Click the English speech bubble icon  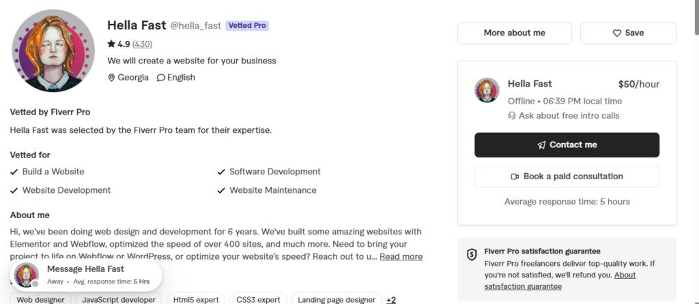tap(161, 78)
